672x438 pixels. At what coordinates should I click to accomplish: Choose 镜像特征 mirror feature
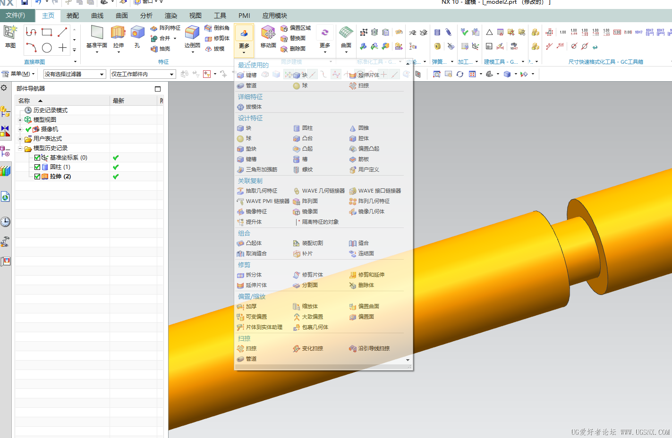pos(252,211)
